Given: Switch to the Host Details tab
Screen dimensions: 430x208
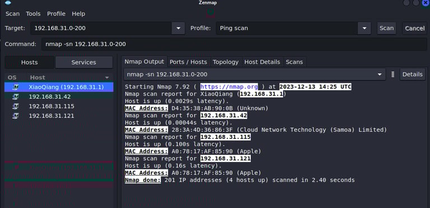Looking at the screenshot, I should coord(262,62).
